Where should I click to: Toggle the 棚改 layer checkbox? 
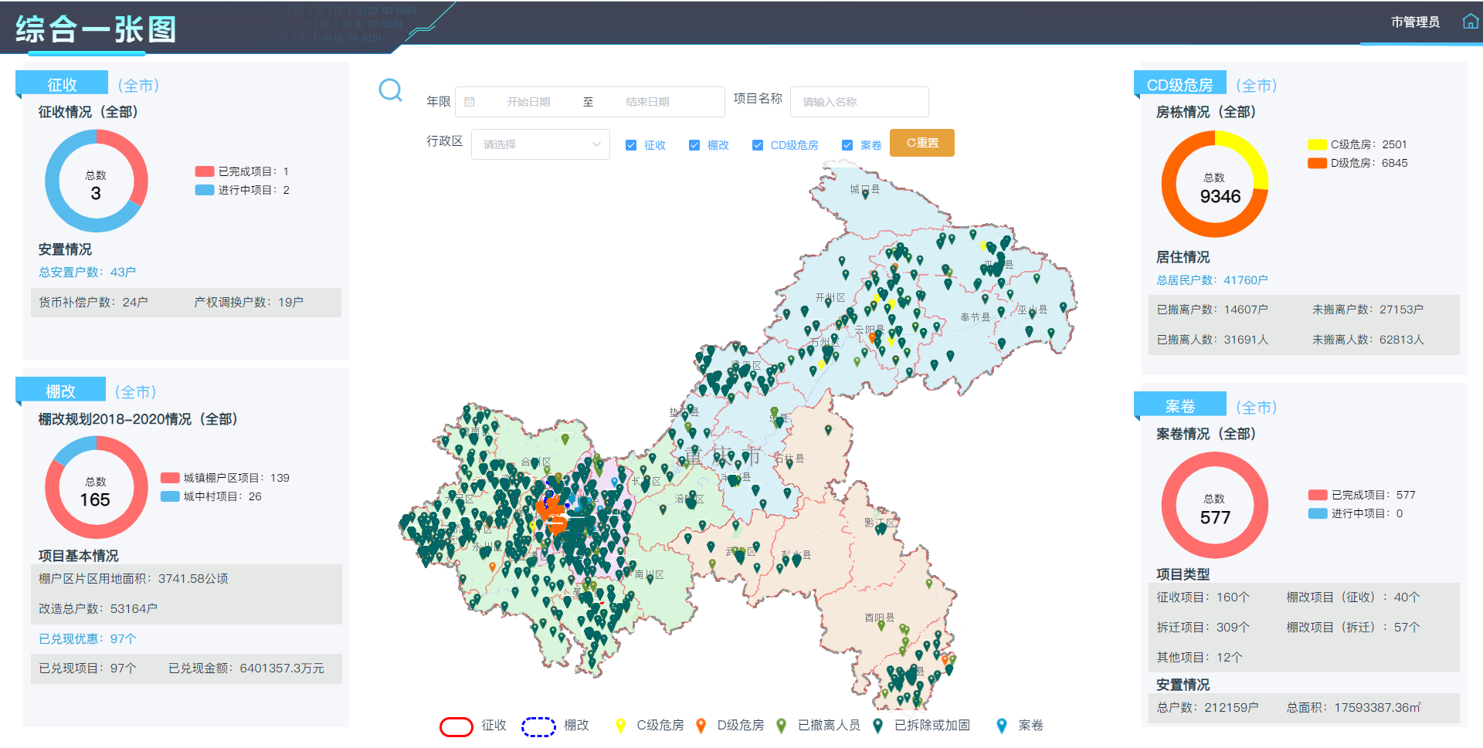pos(694,145)
